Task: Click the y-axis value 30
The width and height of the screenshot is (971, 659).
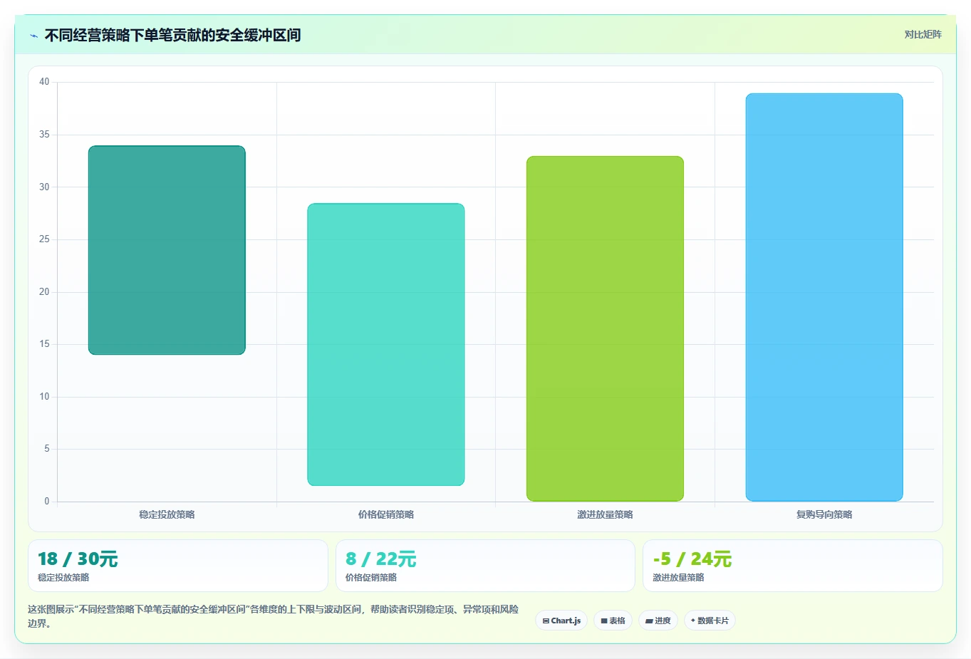Action: 44,187
